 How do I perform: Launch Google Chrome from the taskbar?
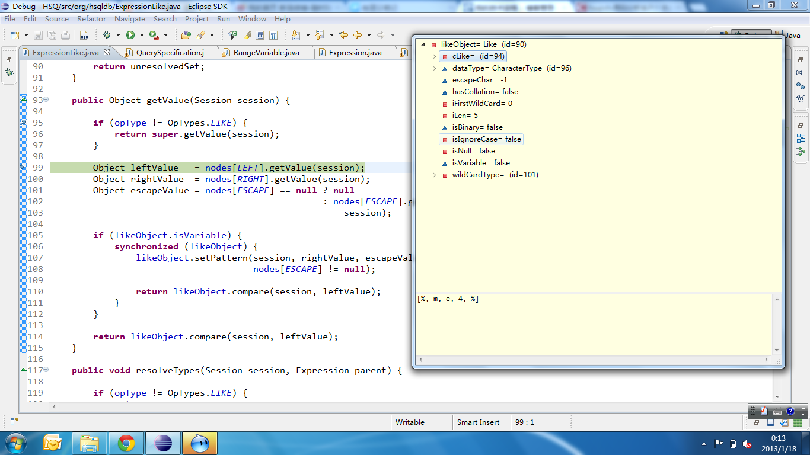pos(126,443)
